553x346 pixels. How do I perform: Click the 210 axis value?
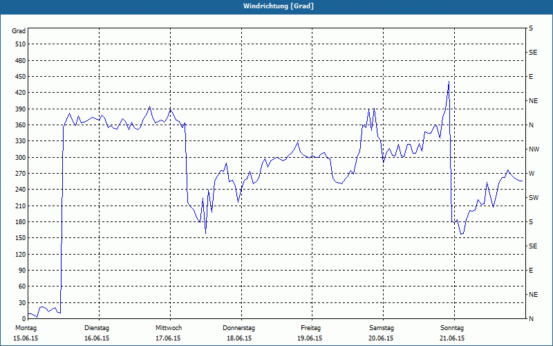pos(21,206)
